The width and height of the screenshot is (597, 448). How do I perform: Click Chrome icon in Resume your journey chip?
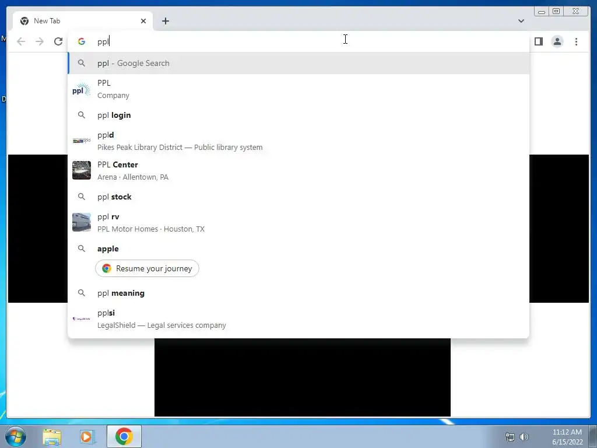click(x=107, y=268)
